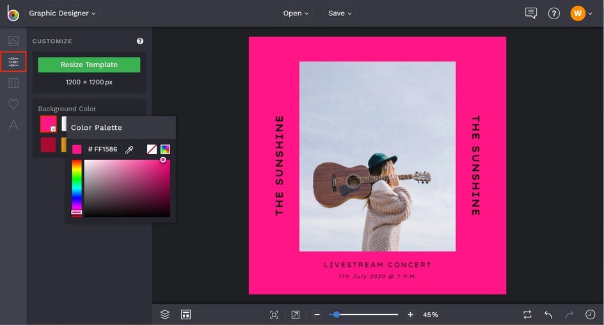This screenshot has height=325, width=604.
Task: Click the hex color field FF1586
Action: (x=103, y=150)
